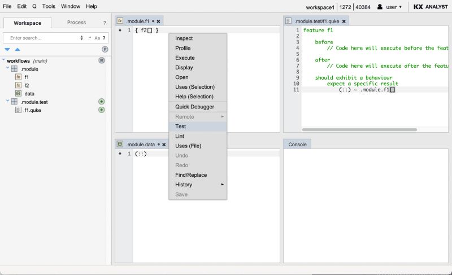This screenshot has height=275, width=452.
Task: Select f2 in workspace tree
Action: click(27, 85)
